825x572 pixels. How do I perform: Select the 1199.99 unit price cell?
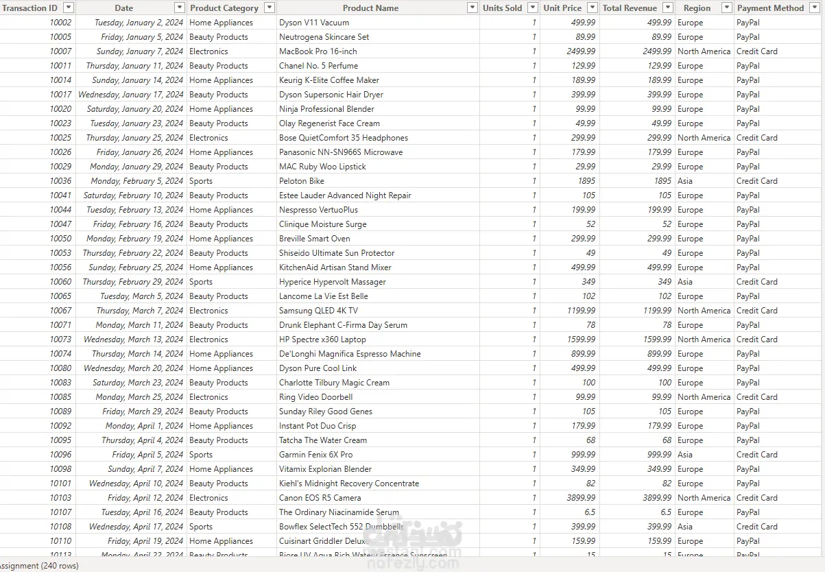(569, 311)
